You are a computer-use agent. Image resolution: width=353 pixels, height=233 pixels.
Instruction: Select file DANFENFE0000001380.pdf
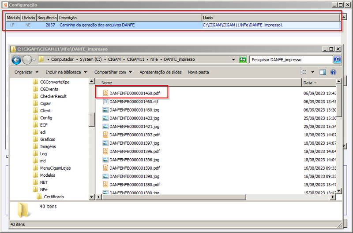pos(131,185)
